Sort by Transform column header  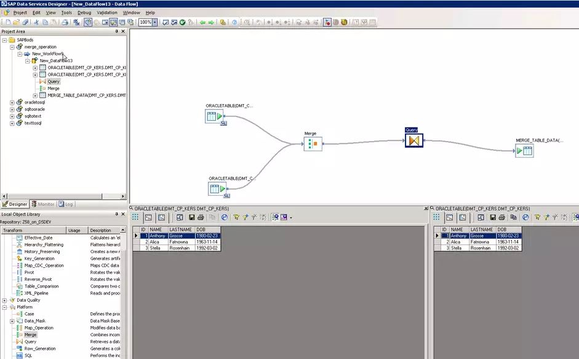(33, 230)
